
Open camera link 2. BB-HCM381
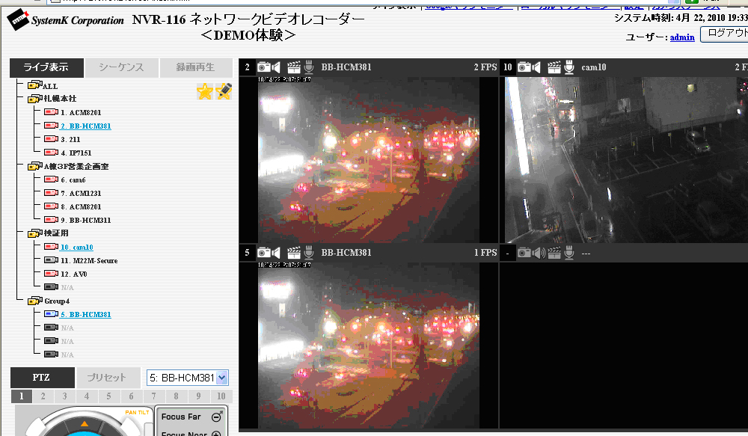point(86,126)
